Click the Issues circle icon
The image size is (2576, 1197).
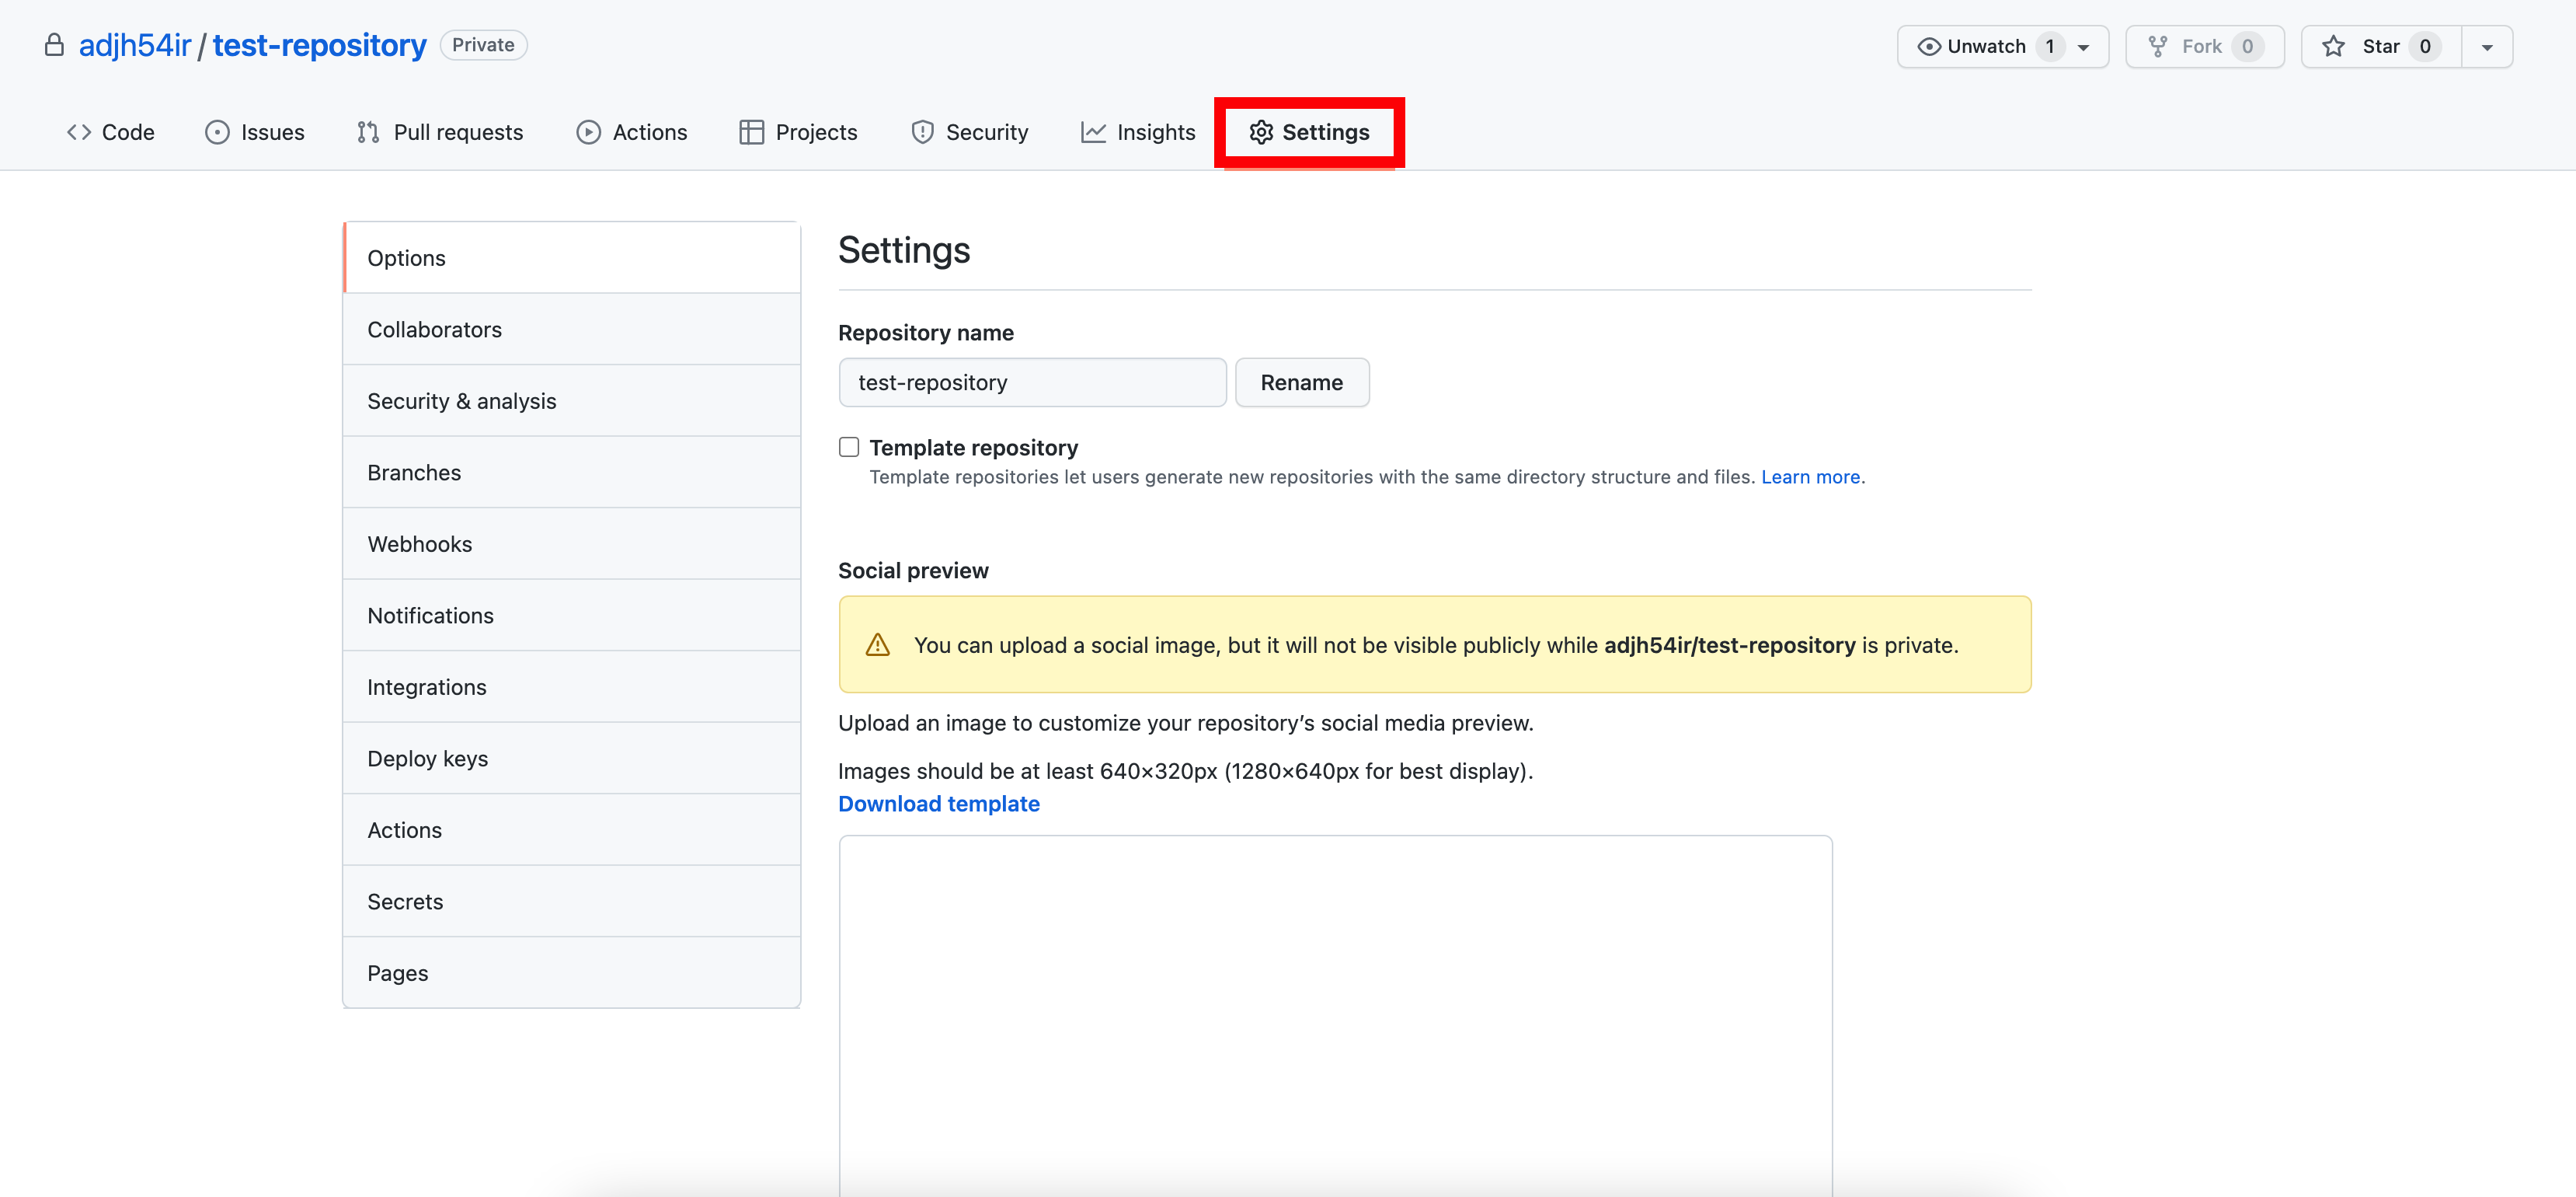[217, 132]
